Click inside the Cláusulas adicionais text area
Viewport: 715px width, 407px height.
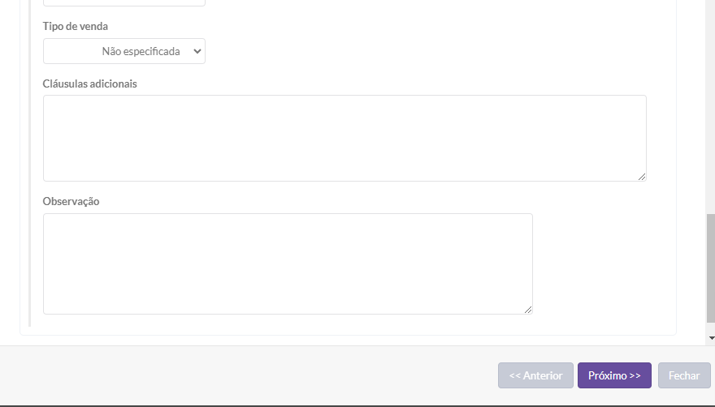pos(344,138)
